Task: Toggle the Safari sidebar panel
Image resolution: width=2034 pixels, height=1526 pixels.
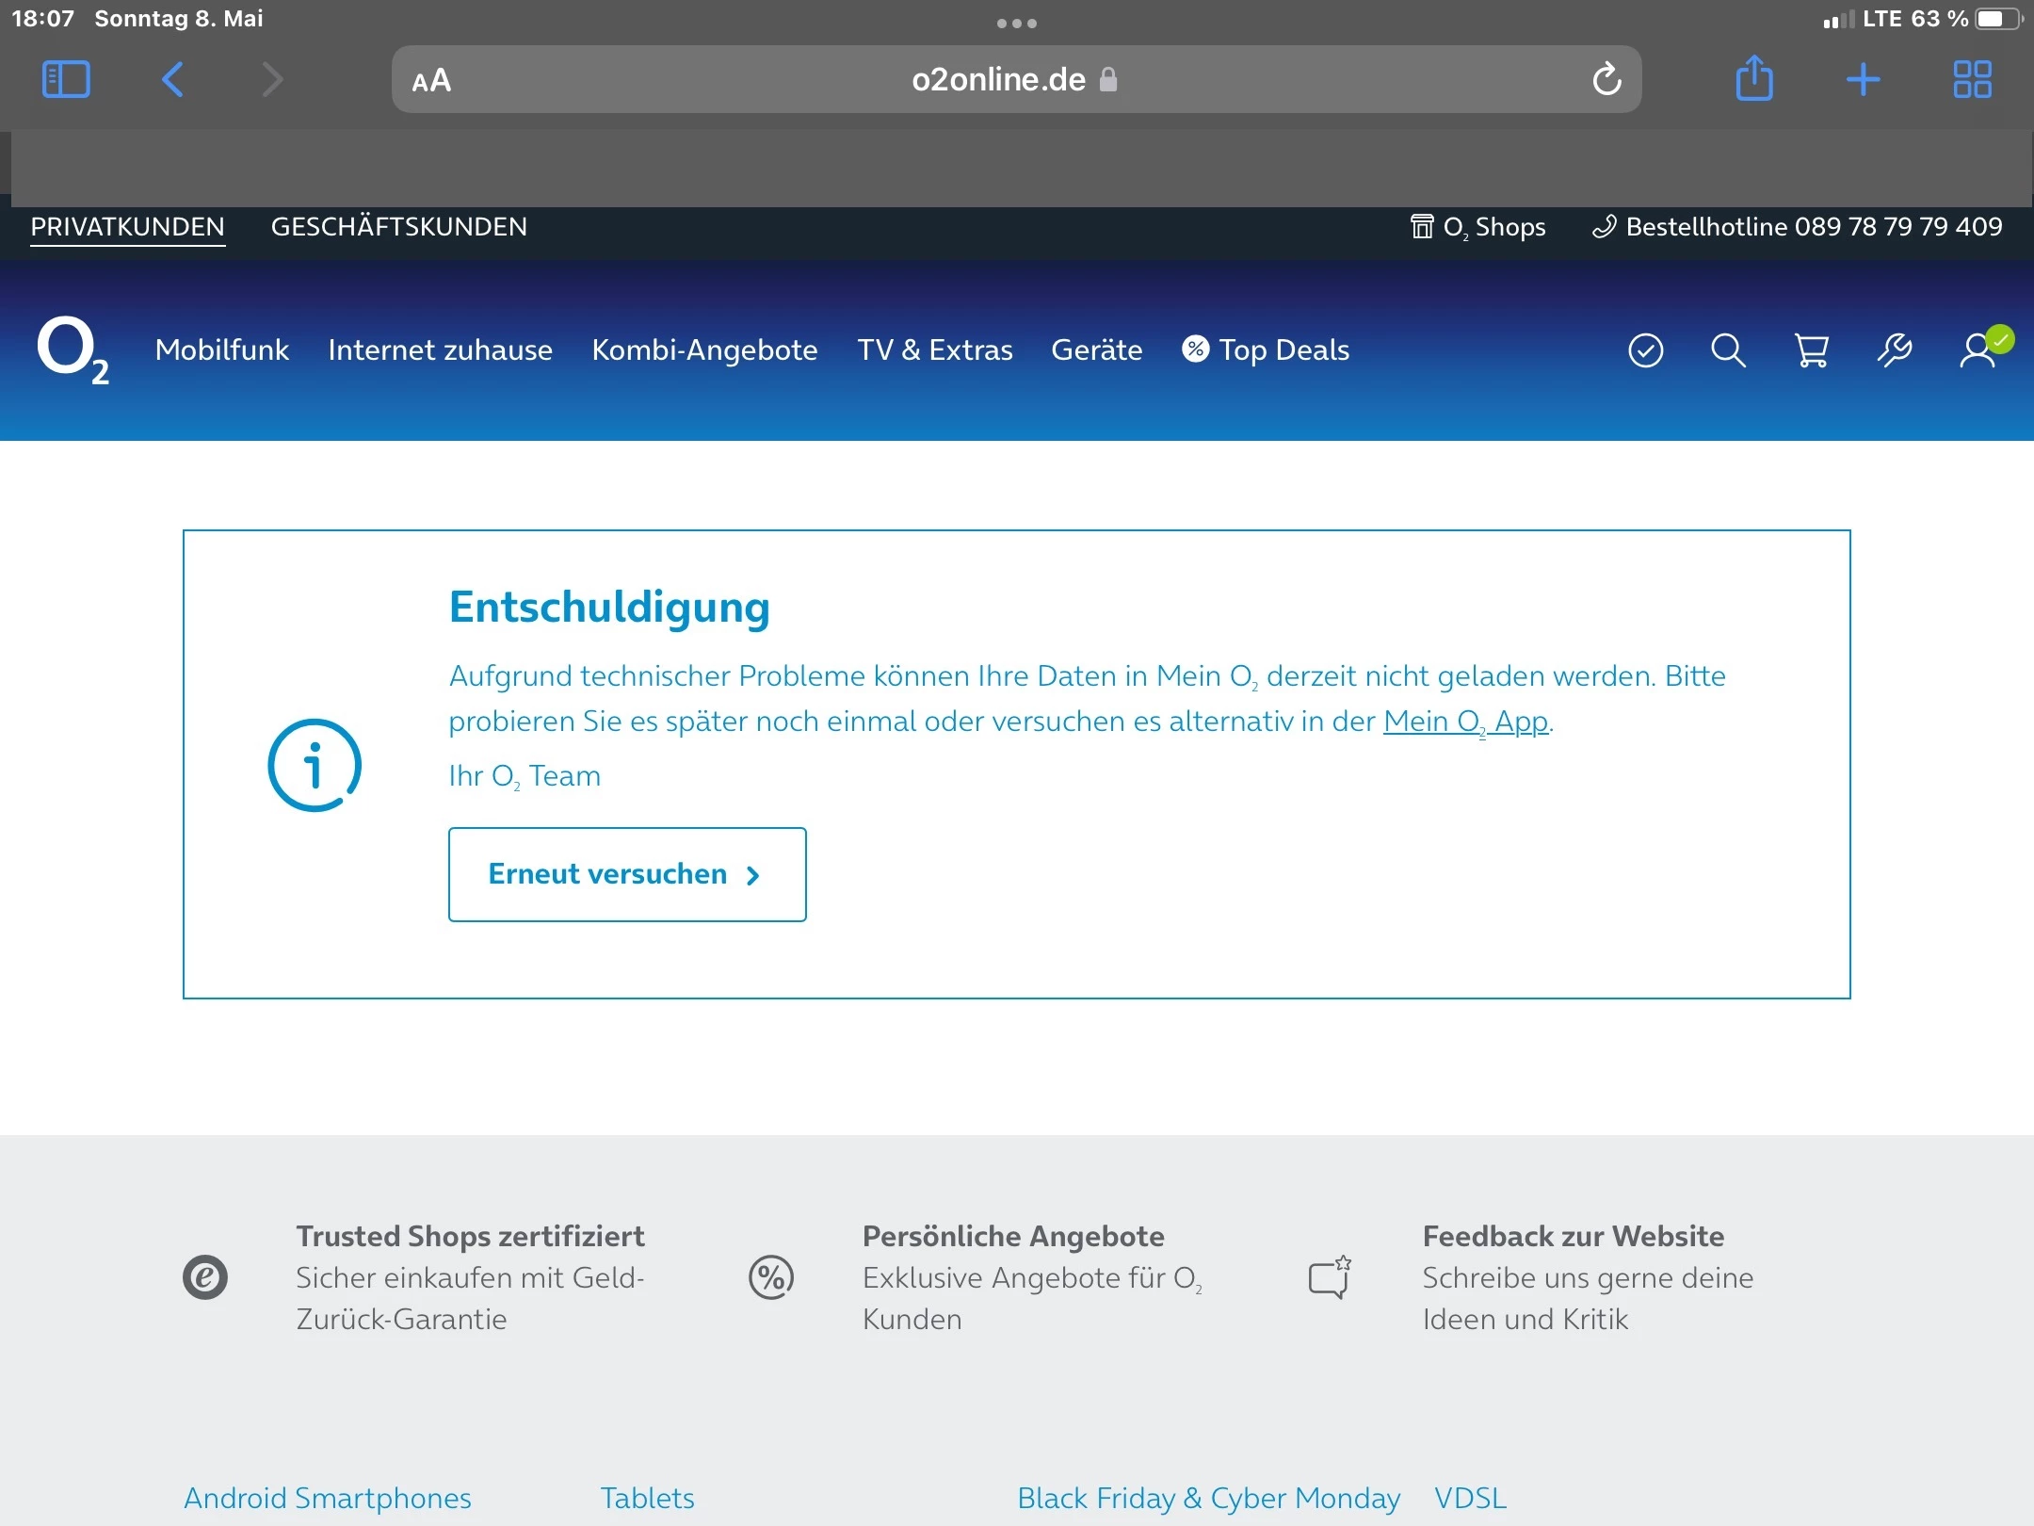Action: click(x=66, y=79)
